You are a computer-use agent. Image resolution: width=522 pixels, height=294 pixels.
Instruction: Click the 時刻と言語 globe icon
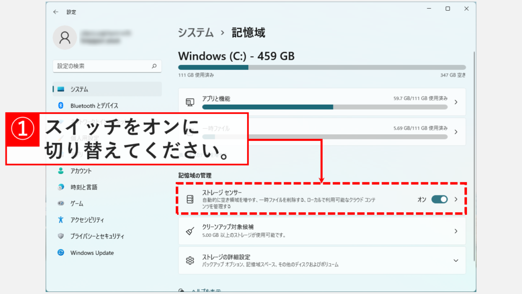pyautogui.click(x=61, y=187)
